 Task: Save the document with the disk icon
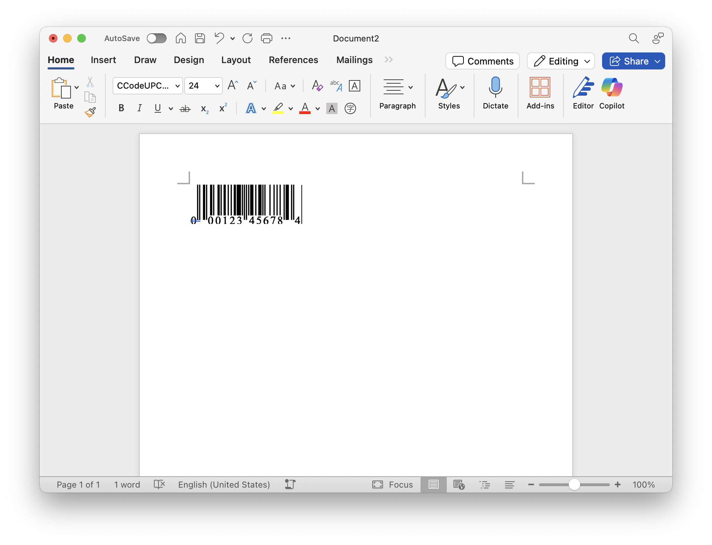[x=200, y=38]
